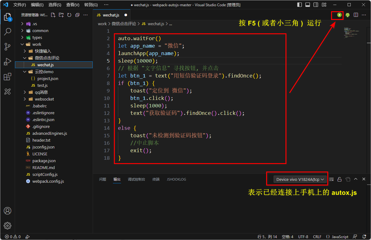
Task: Create a new file in explorer
Action: tap(53, 15)
